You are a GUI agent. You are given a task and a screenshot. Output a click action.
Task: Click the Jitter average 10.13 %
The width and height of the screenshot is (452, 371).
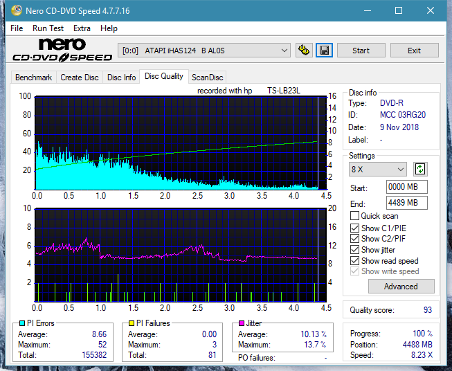pos(314,334)
